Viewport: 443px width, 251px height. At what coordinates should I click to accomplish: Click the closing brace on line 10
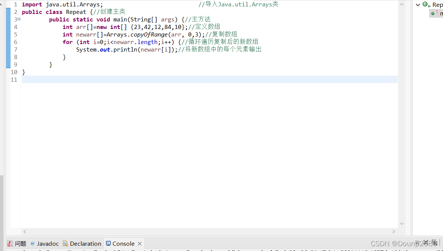pyautogui.click(x=23, y=72)
